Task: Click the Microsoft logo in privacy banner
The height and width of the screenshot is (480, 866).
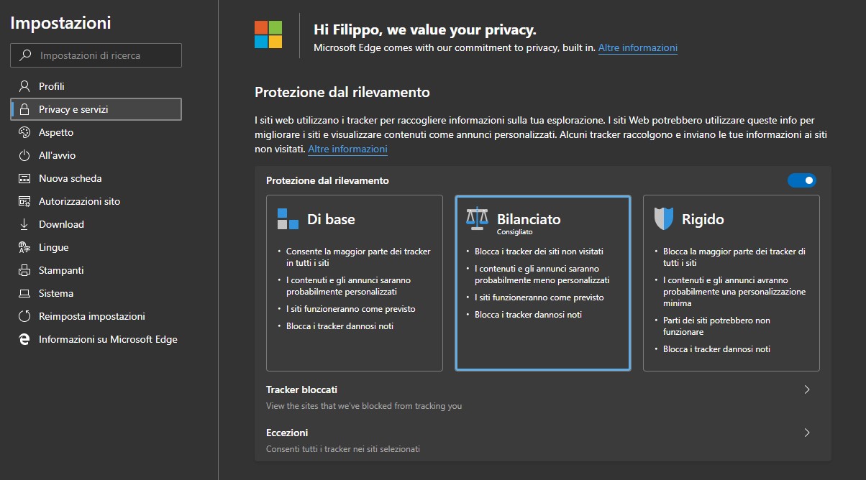Action: [x=268, y=34]
